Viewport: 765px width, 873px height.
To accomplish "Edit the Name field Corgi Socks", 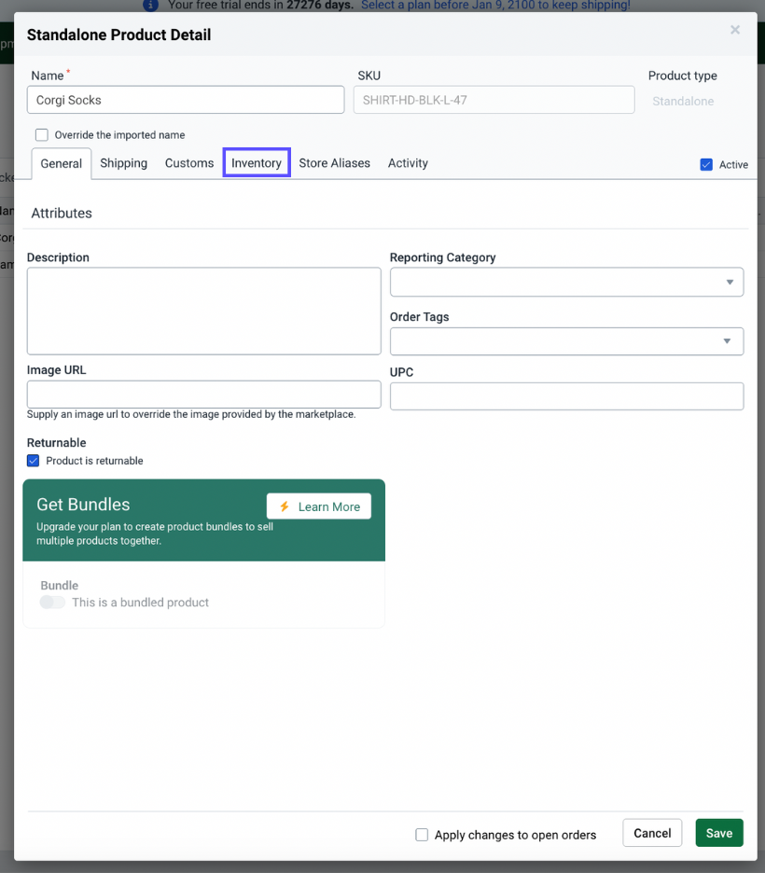I will tap(186, 100).
